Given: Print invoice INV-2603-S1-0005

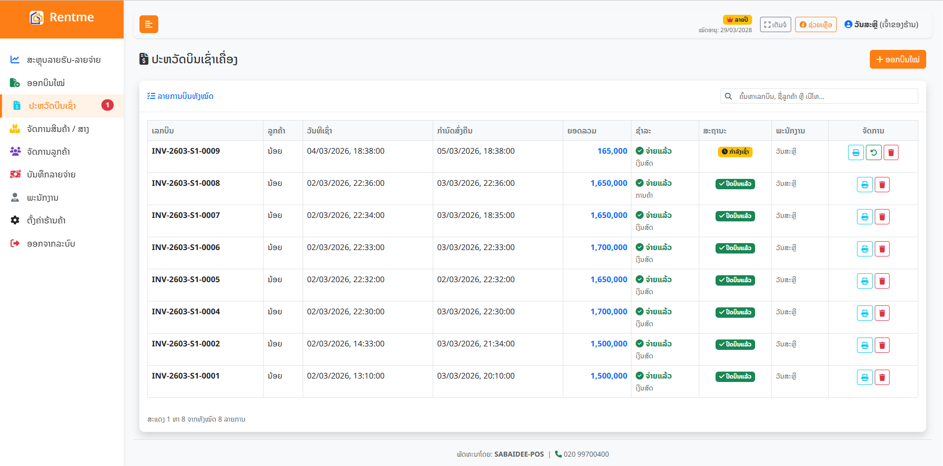Looking at the screenshot, I should point(864,281).
